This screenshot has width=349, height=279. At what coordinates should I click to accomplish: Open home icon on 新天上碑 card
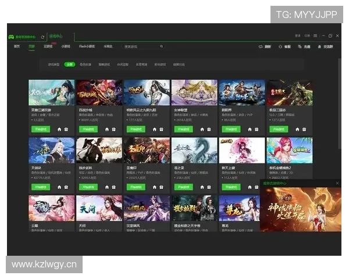250,187
